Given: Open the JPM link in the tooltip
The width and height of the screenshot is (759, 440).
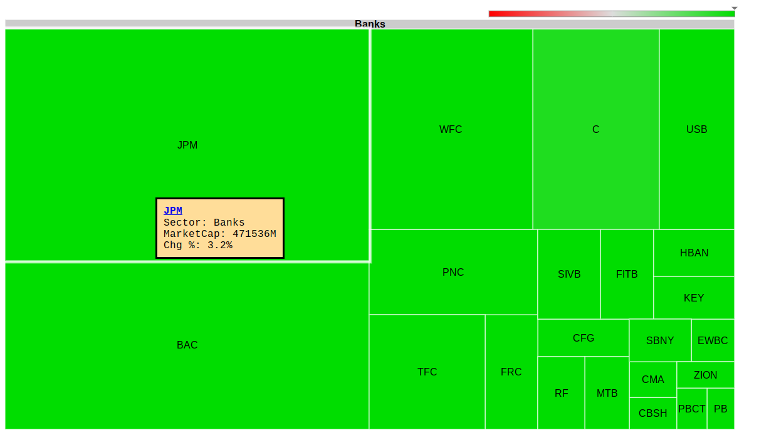Looking at the screenshot, I should (x=173, y=211).
